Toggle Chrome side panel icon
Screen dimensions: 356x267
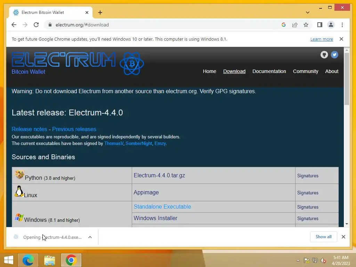tap(320, 25)
